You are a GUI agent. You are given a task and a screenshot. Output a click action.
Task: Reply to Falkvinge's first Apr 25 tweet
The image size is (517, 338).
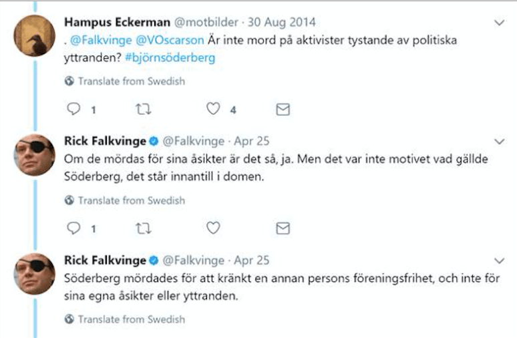pyautogui.click(x=73, y=229)
